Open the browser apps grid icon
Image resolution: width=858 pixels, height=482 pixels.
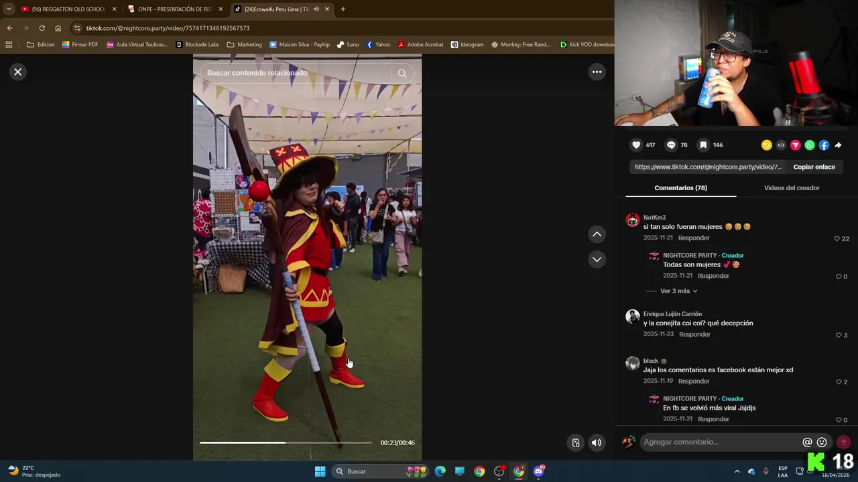click(x=9, y=45)
